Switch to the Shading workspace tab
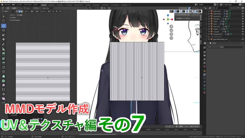This screenshot has width=245, height=138. pyautogui.click(x=88, y=5)
